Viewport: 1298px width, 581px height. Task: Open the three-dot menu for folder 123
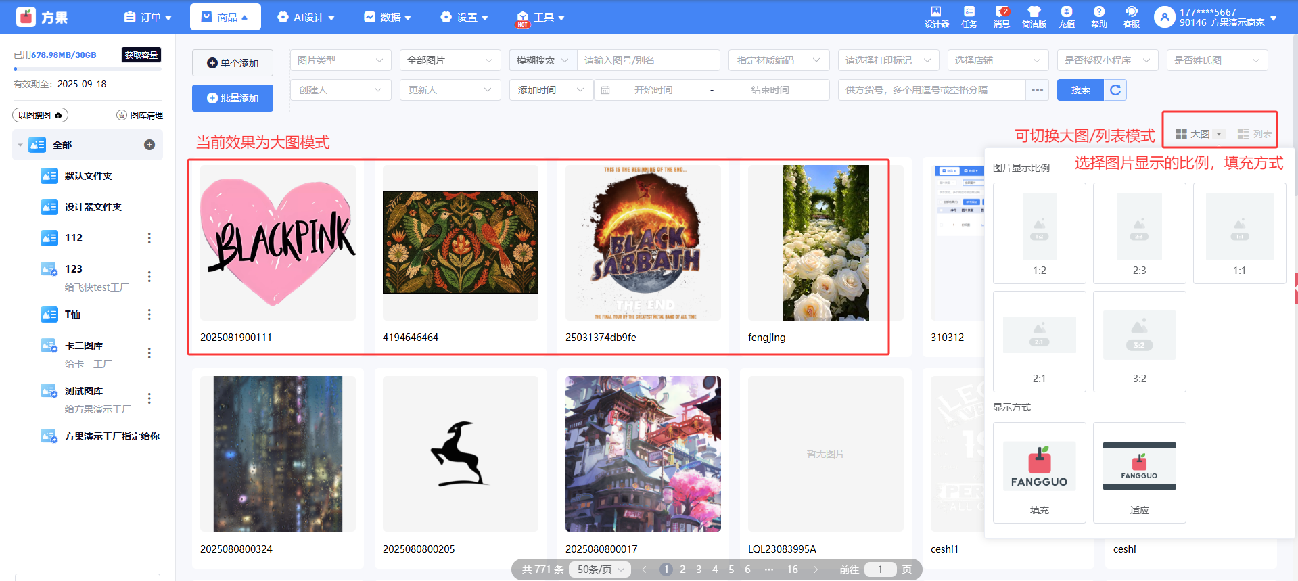coord(149,277)
